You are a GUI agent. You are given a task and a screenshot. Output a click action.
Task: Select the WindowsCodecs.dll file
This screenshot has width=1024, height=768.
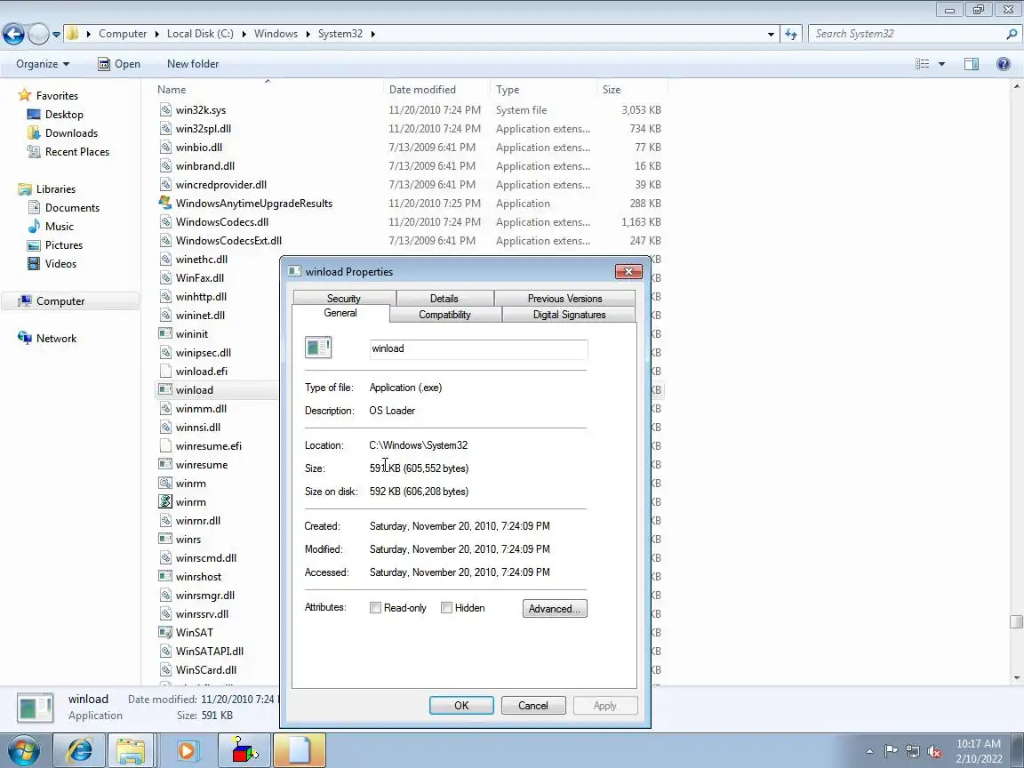(x=222, y=222)
